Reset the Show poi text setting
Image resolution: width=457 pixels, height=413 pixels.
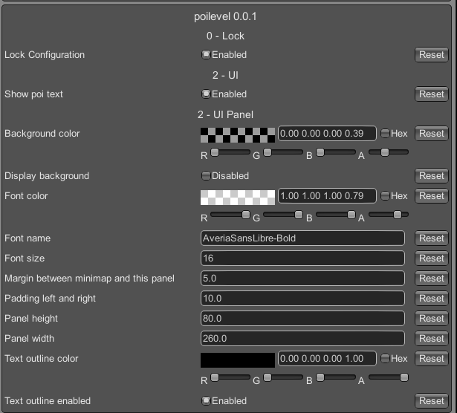(x=431, y=94)
